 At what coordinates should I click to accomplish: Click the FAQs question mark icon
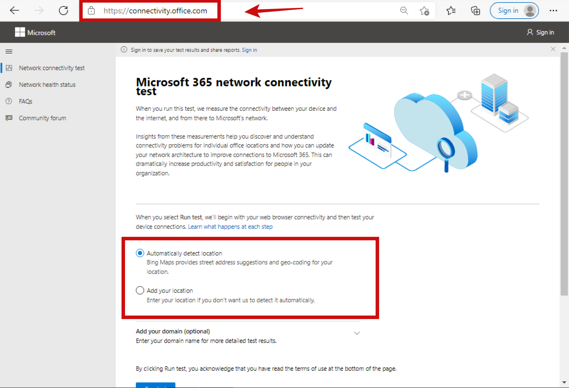(9, 101)
